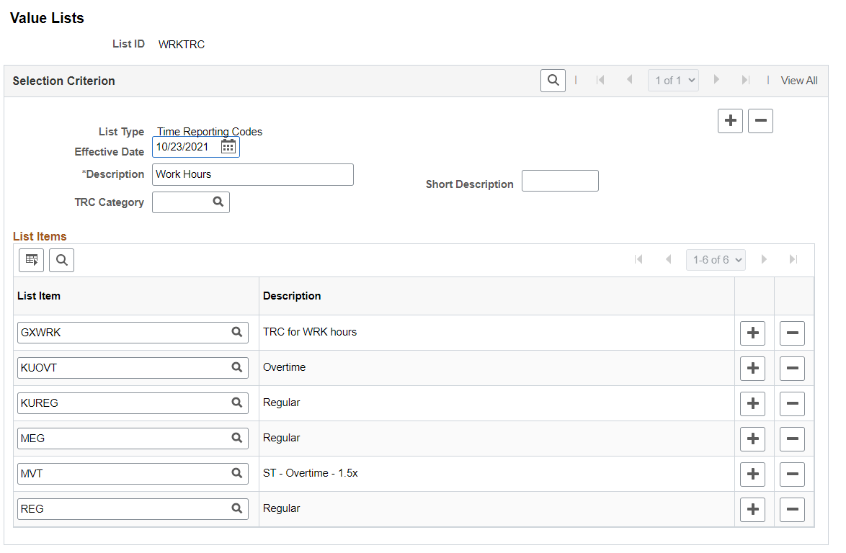846x553 pixels.
Task: Expand the 1 of 1 dropdown
Action: (673, 81)
